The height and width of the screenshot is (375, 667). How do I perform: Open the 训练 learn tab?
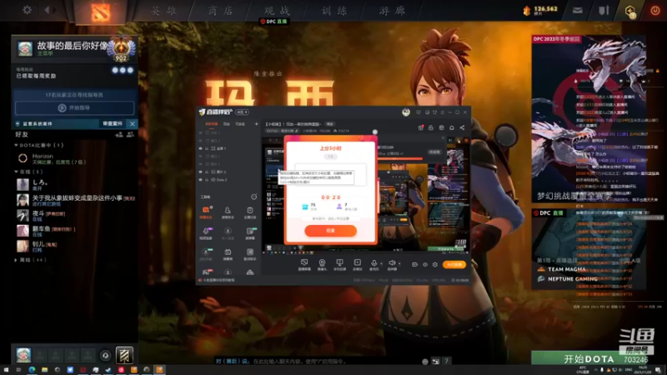click(334, 11)
